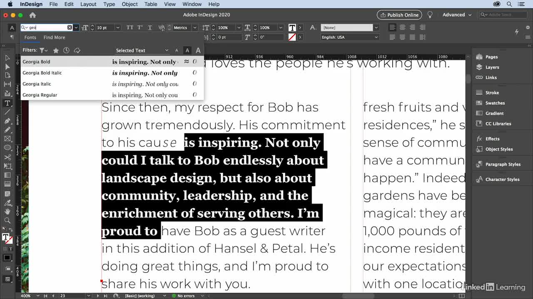This screenshot has height=299, width=533.
Task: Click the Publish Online button
Action: click(x=399, y=15)
